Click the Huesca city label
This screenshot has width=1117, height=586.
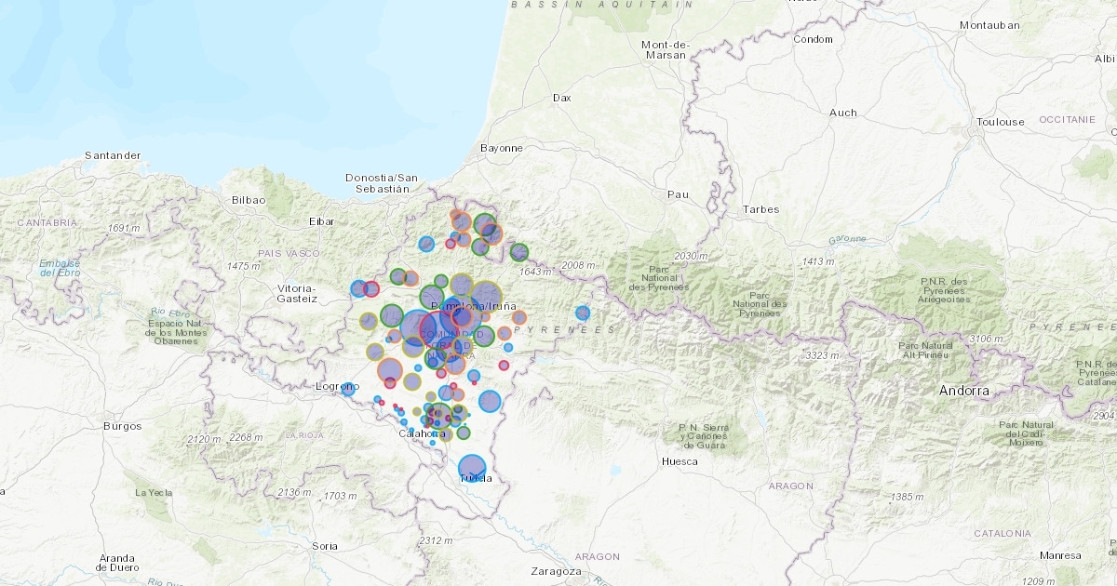(x=679, y=461)
